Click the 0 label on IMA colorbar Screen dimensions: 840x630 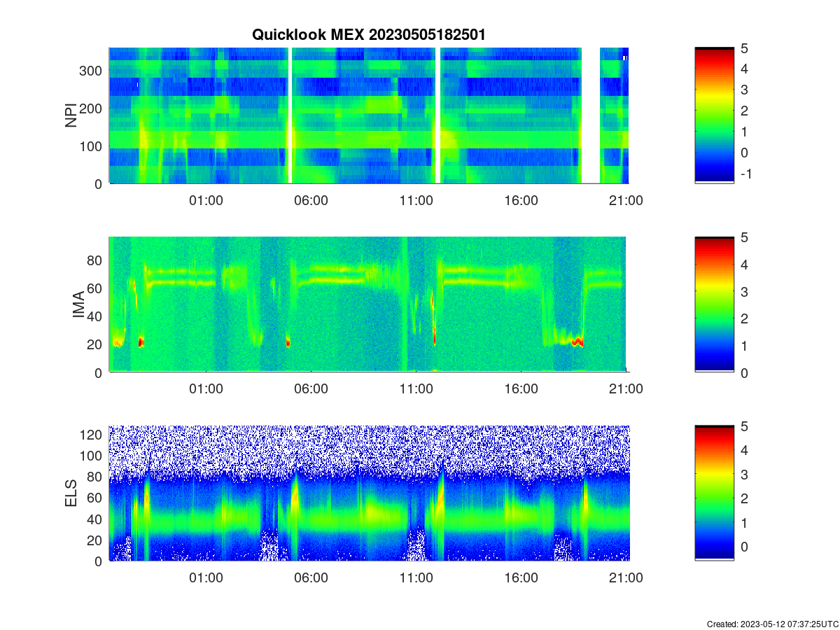point(745,373)
